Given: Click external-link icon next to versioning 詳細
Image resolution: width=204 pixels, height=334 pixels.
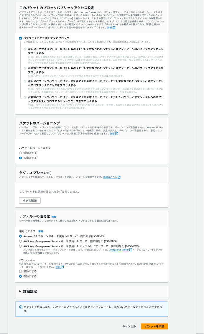Looking at the screenshot, I should (x=117, y=134).
